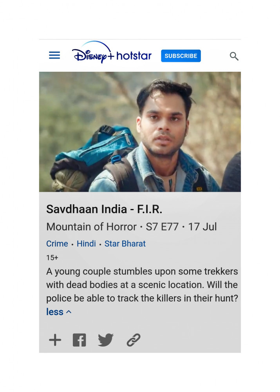Open the Crime genre link

57,244
